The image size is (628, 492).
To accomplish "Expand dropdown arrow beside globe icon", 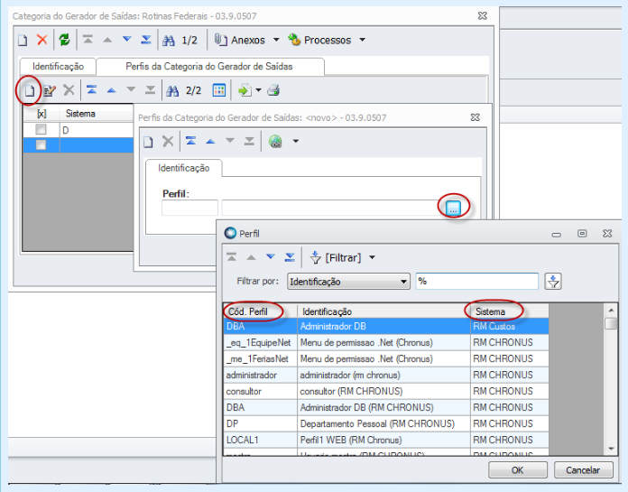I will pos(296,141).
